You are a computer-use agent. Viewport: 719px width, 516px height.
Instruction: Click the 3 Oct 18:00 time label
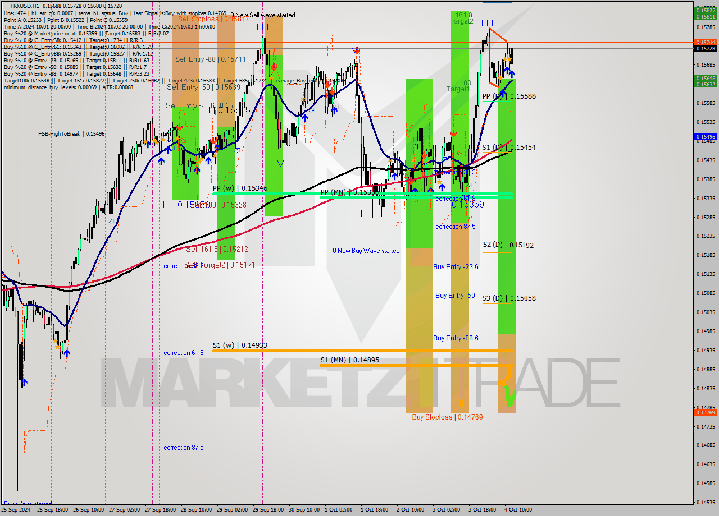click(482, 510)
